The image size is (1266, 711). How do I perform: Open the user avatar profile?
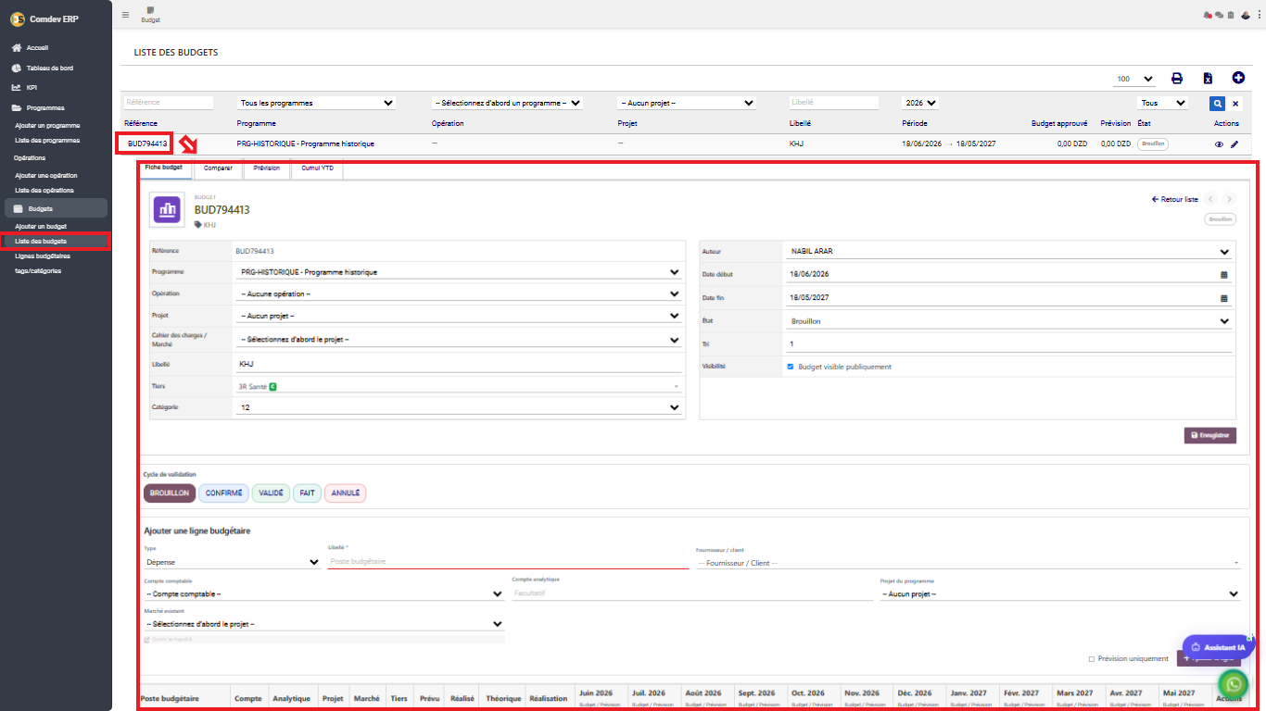(1246, 14)
